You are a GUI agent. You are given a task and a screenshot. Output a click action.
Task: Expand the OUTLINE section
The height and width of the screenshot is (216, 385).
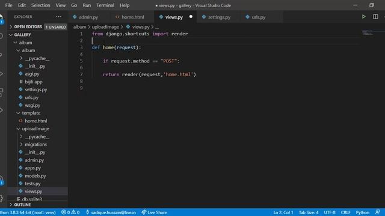coord(22,205)
